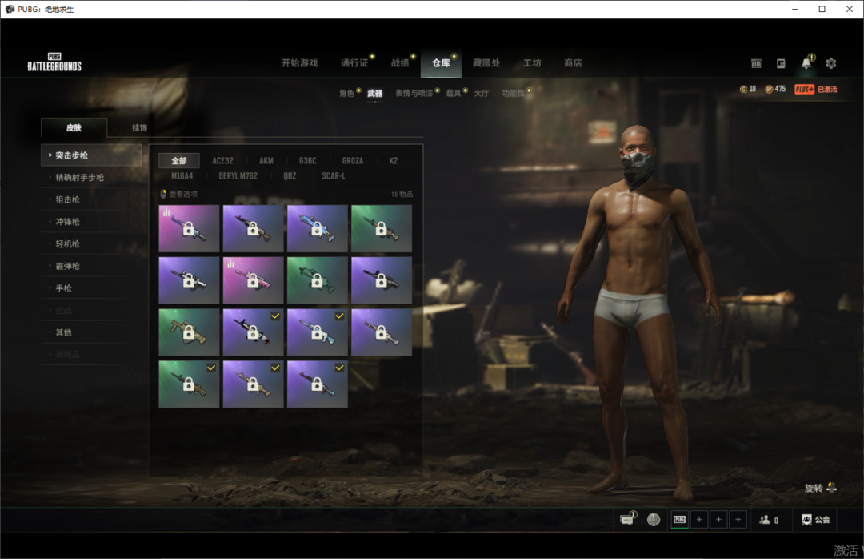Switch to 功能性 sub-tab
864x559 pixels.
(x=513, y=93)
